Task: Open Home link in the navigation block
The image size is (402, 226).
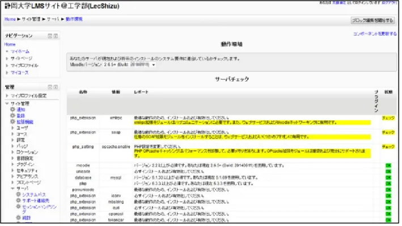Action: pyautogui.click(x=10, y=44)
